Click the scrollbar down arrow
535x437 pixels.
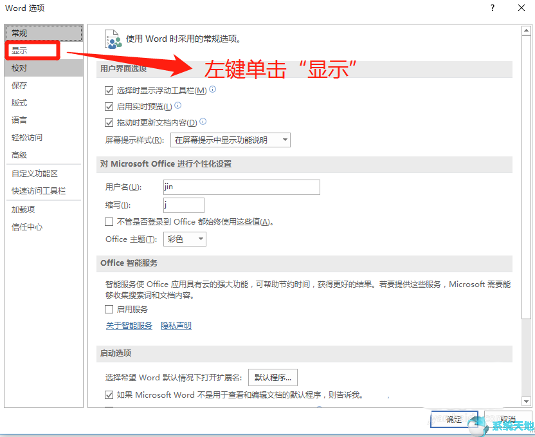coord(526,402)
